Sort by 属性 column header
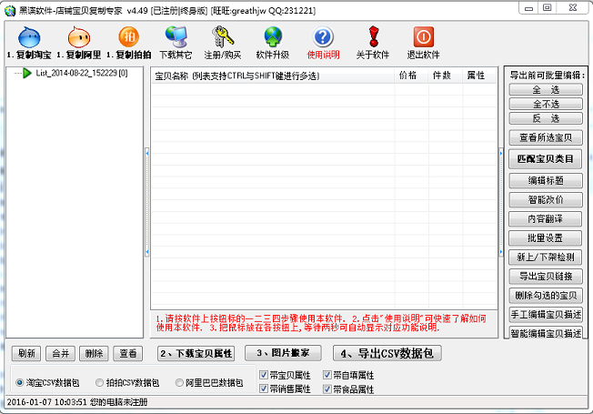This screenshot has width=593, height=414. pos(479,76)
